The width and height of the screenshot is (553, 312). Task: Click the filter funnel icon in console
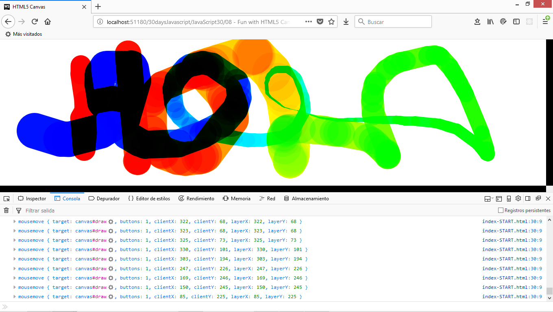point(19,210)
